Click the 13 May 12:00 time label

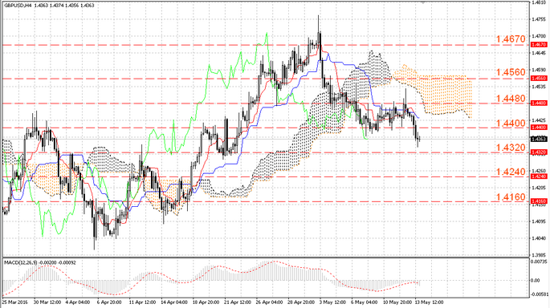tap(429, 302)
